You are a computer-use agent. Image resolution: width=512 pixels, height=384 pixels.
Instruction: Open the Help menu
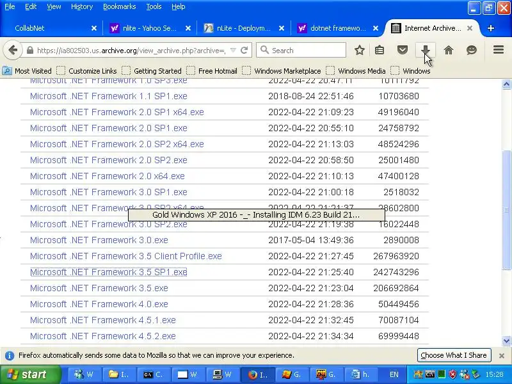coord(179,6)
